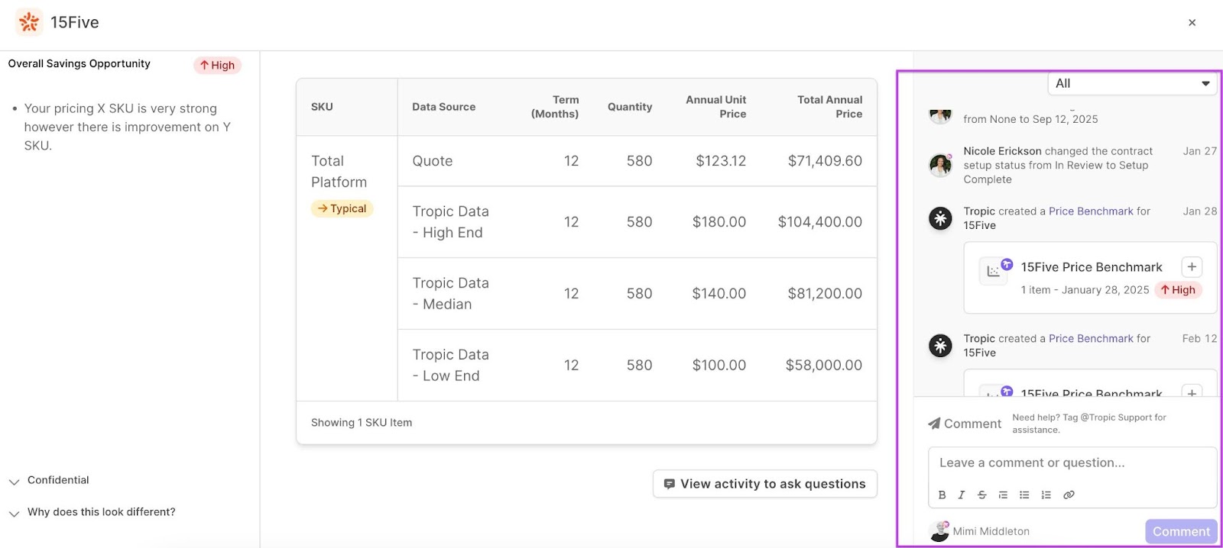Select Tropic Data - Median row
Image resolution: width=1223 pixels, height=548 pixels.
(x=450, y=294)
